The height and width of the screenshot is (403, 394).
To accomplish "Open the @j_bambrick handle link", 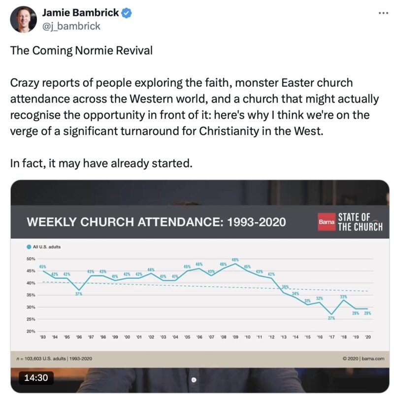I will click(71, 26).
